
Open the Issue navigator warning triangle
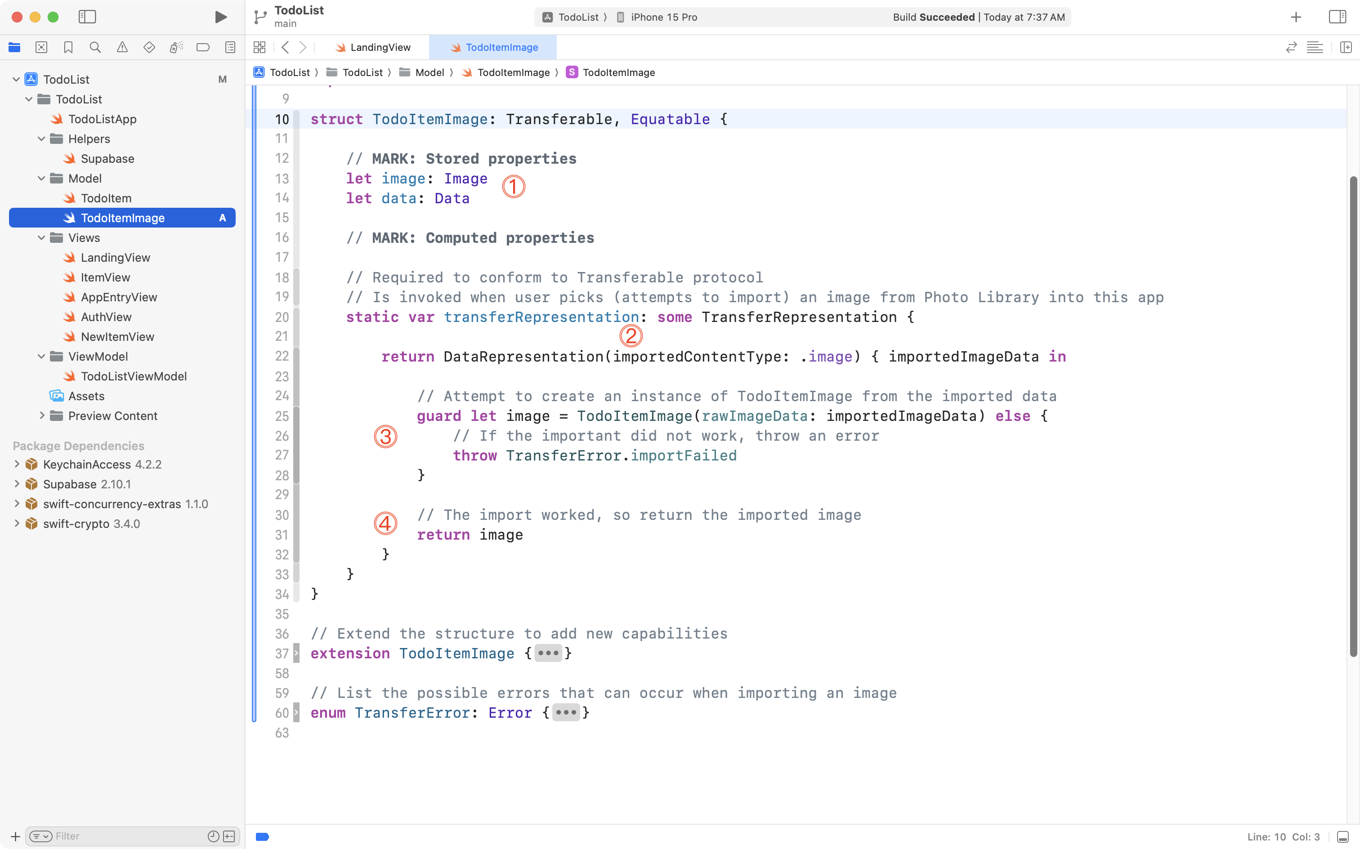(x=122, y=47)
